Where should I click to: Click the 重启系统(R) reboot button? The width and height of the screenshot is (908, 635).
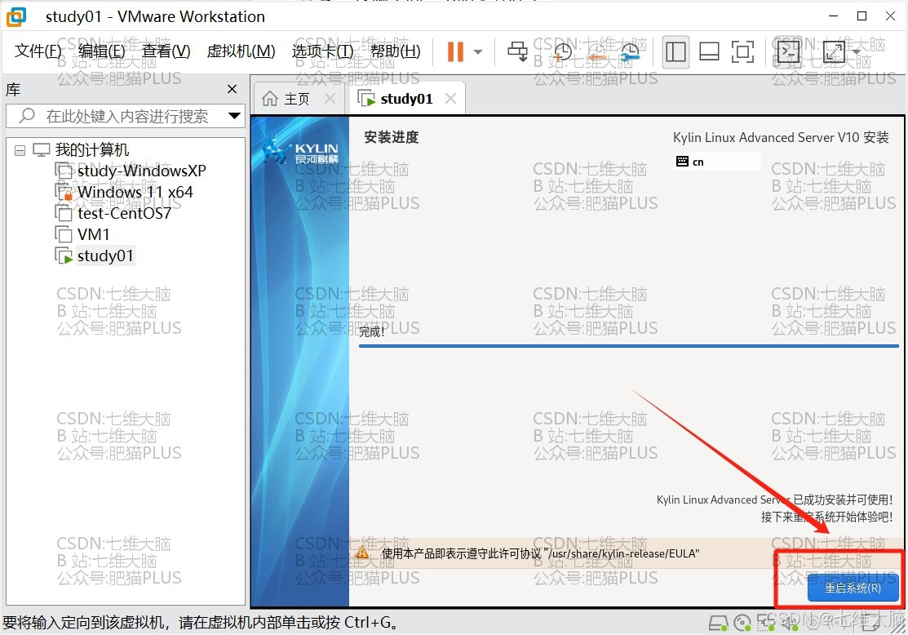coord(853,588)
